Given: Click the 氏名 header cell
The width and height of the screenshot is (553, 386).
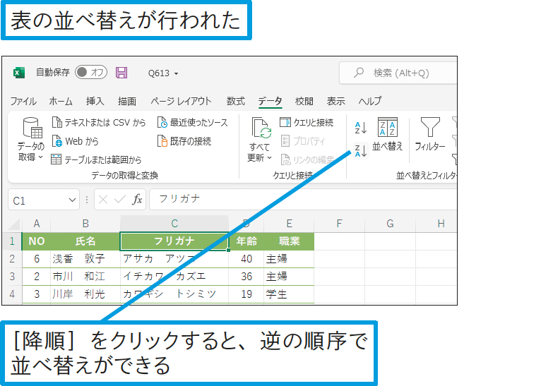Looking at the screenshot, I should [85, 241].
